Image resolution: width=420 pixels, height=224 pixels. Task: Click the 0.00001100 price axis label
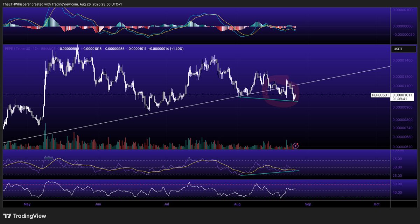point(402,86)
